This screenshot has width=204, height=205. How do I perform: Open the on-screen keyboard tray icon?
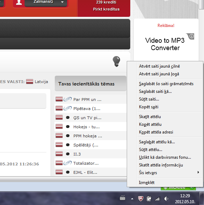tap(123, 198)
